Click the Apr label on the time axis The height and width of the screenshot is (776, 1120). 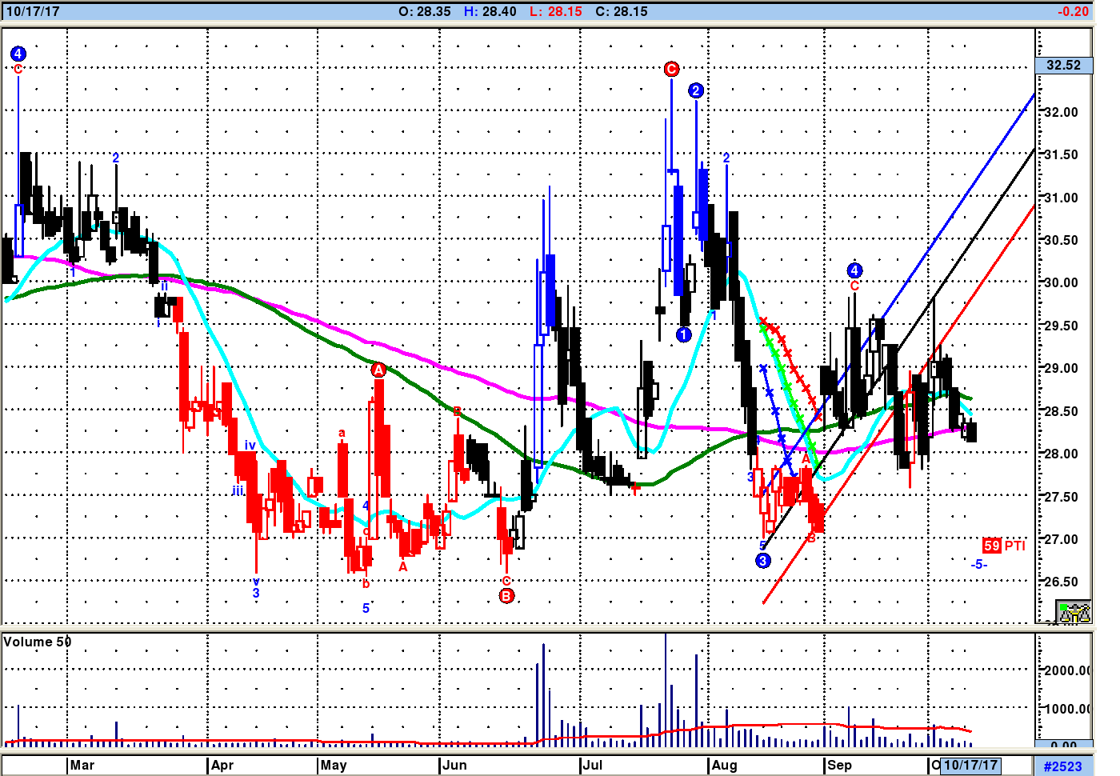click(x=222, y=765)
